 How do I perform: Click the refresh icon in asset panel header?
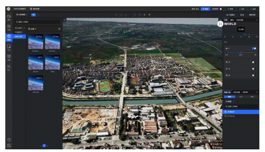coord(59,29)
